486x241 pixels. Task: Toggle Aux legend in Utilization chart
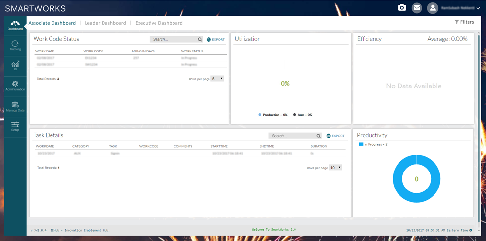[302, 115]
